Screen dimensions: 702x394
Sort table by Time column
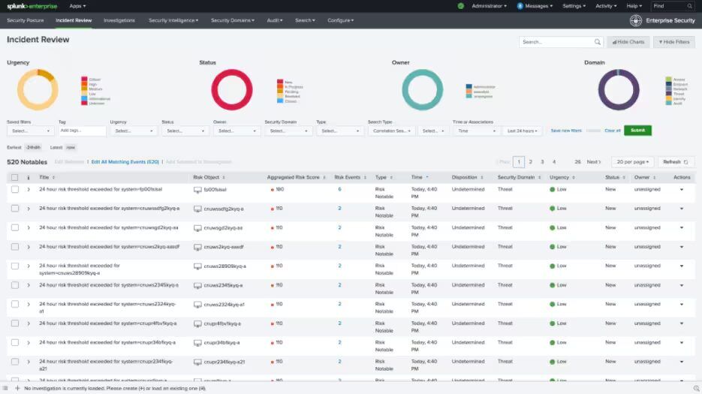420,177
